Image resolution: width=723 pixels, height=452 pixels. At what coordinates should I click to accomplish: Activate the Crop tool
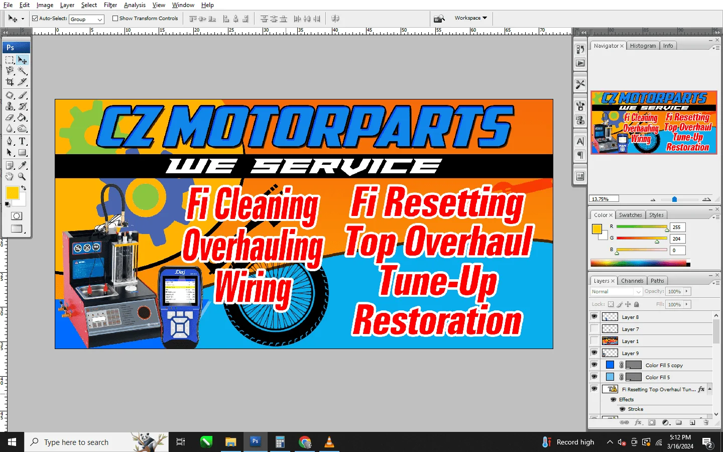point(10,82)
